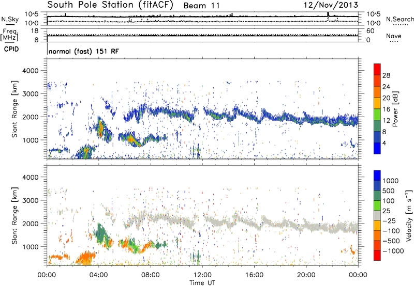Select the 'normal (fast) 151 RF' text

click(x=84, y=51)
